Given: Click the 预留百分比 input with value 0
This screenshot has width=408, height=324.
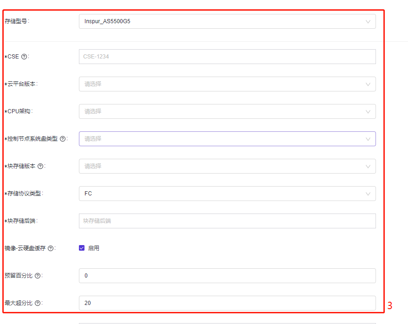Looking at the screenshot, I should pyautogui.click(x=227, y=276).
